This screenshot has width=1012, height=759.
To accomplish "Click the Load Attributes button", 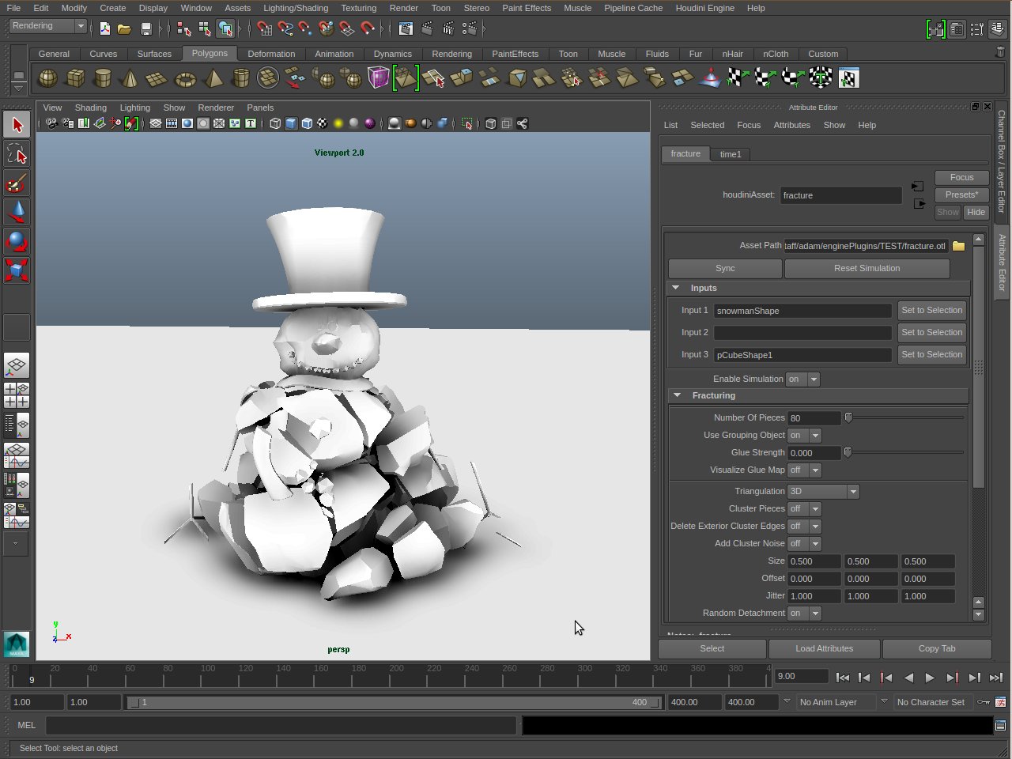I will pyautogui.click(x=824, y=649).
